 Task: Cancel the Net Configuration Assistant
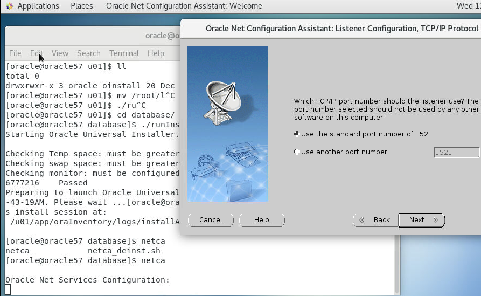[211, 220]
